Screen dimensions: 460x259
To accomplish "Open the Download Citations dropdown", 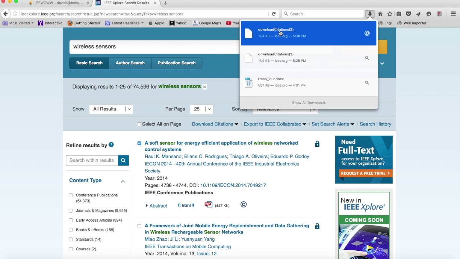I will pos(215,124).
